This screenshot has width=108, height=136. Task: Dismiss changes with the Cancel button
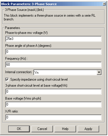pos(42,129)
